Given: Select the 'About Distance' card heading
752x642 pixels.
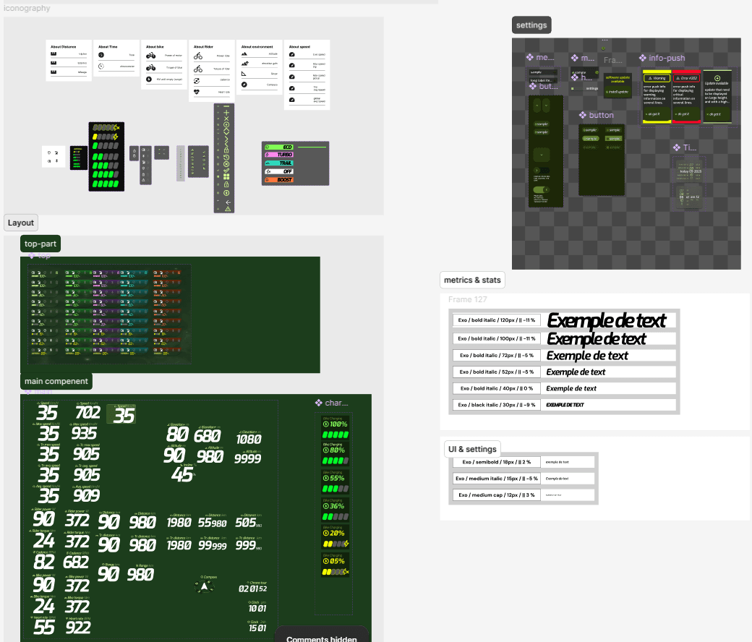Looking at the screenshot, I should pyautogui.click(x=64, y=47).
